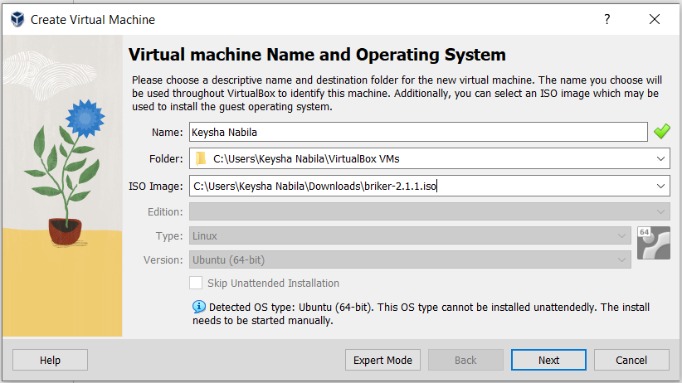The image size is (682, 383).
Task: Click the VirtualBox cube icon in title bar
Action: point(17,19)
